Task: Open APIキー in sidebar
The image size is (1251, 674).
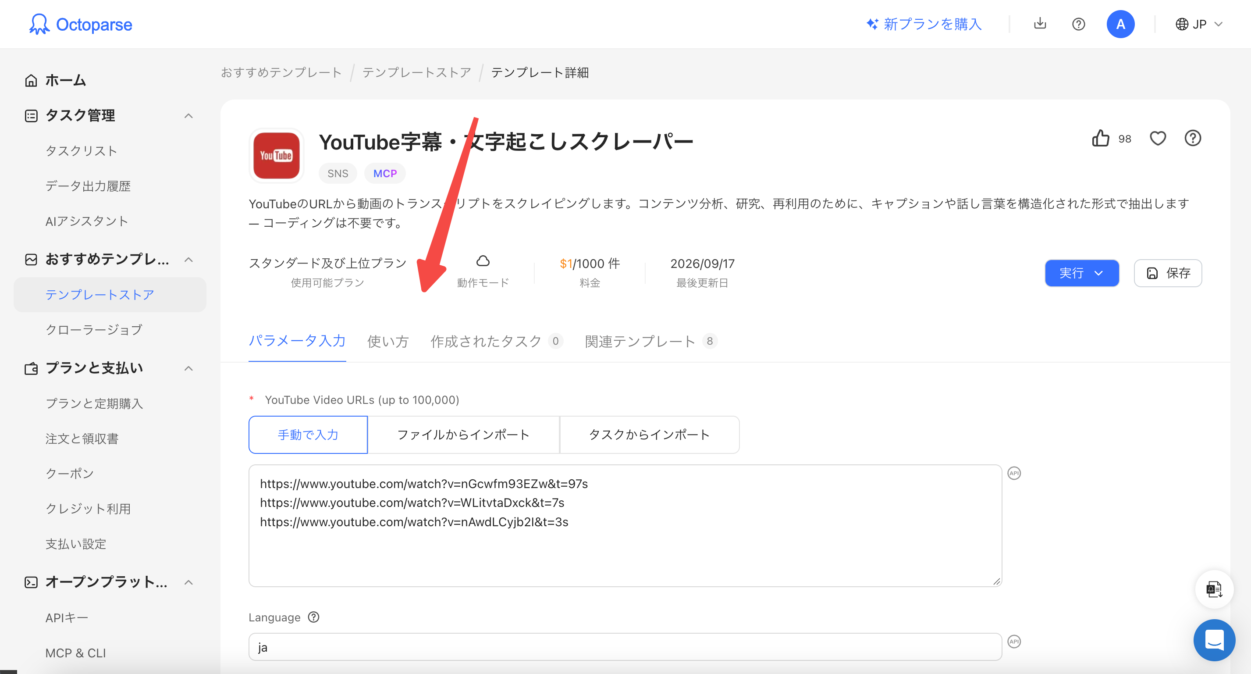Action: (67, 617)
